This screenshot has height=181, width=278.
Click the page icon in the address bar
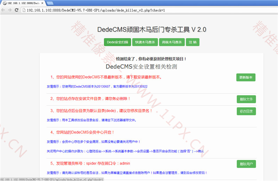(24, 10)
